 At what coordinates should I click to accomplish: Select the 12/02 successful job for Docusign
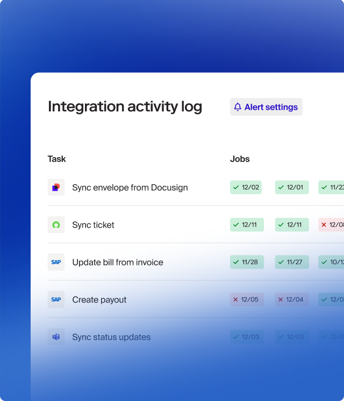click(x=246, y=187)
